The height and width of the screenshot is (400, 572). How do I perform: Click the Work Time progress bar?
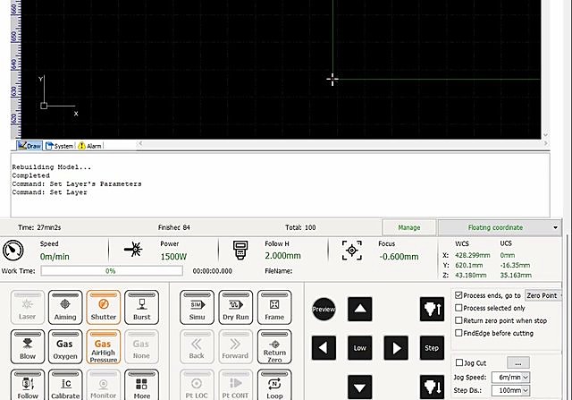point(112,270)
